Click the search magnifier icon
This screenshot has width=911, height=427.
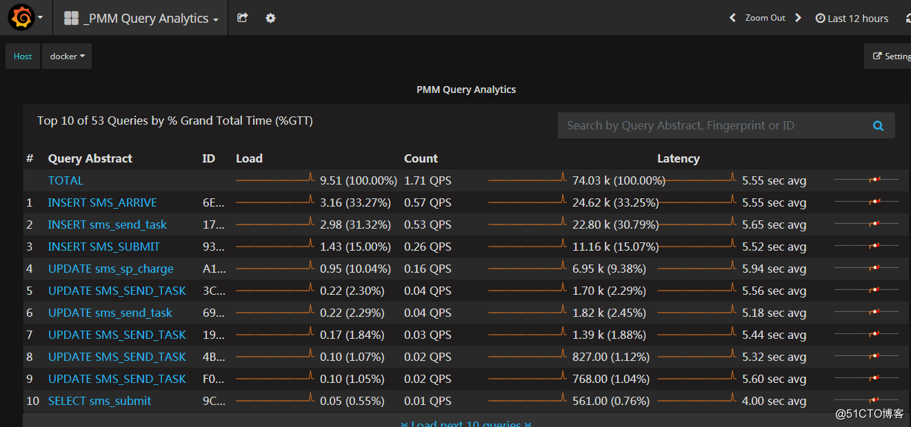[878, 125]
